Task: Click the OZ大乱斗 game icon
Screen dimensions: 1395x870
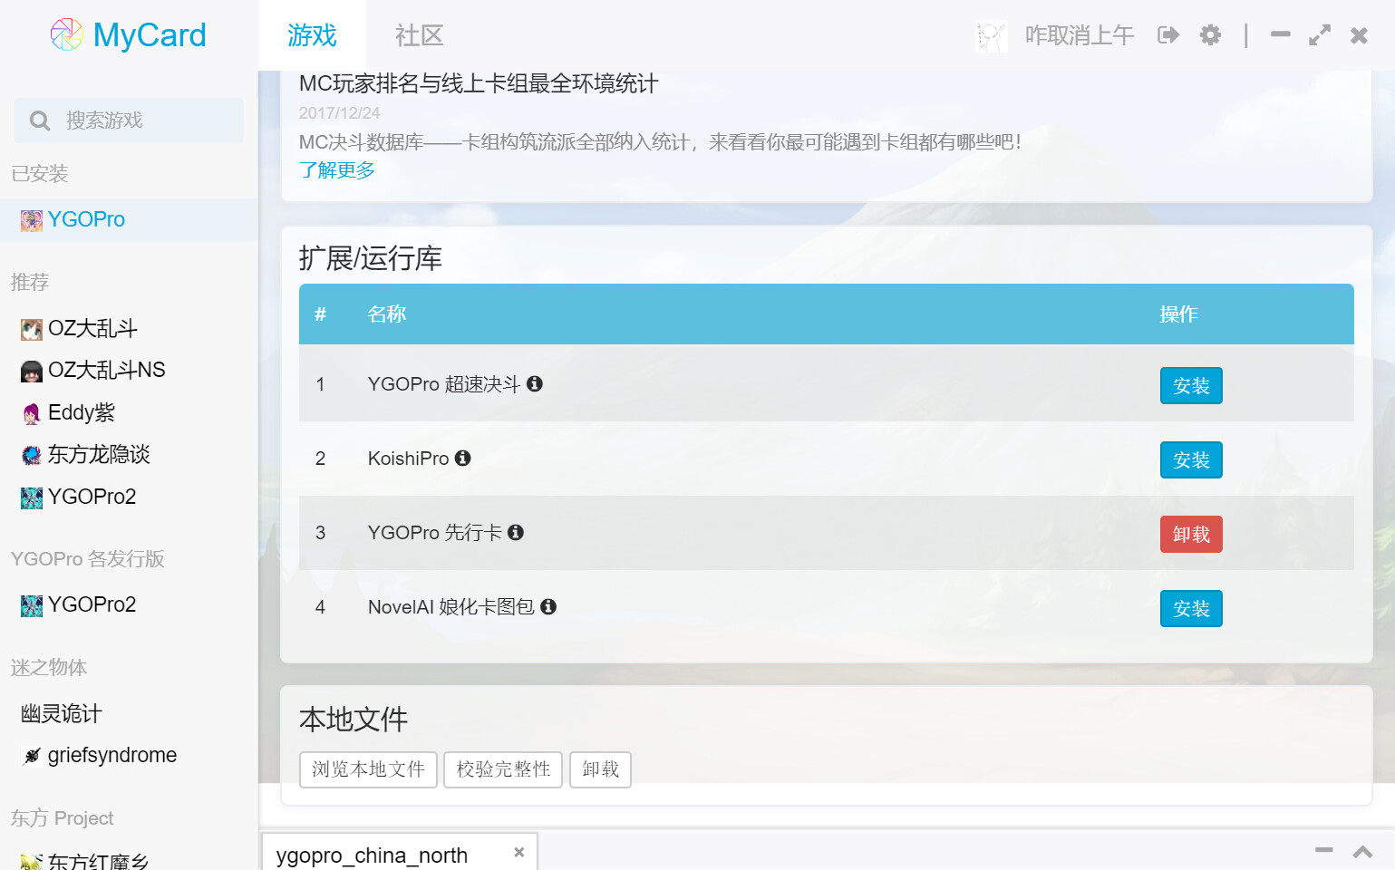Action: [32, 330]
